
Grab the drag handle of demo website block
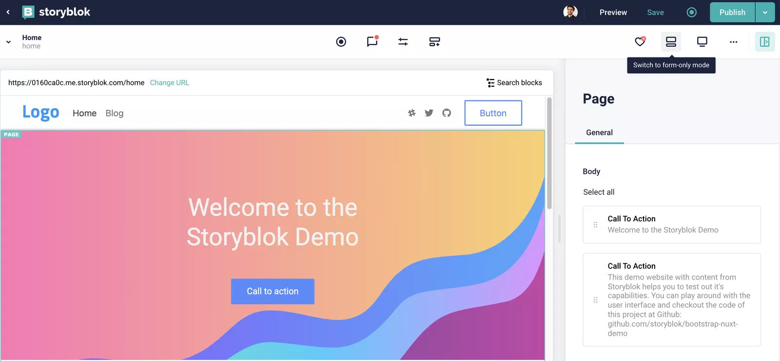pos(595,300)
